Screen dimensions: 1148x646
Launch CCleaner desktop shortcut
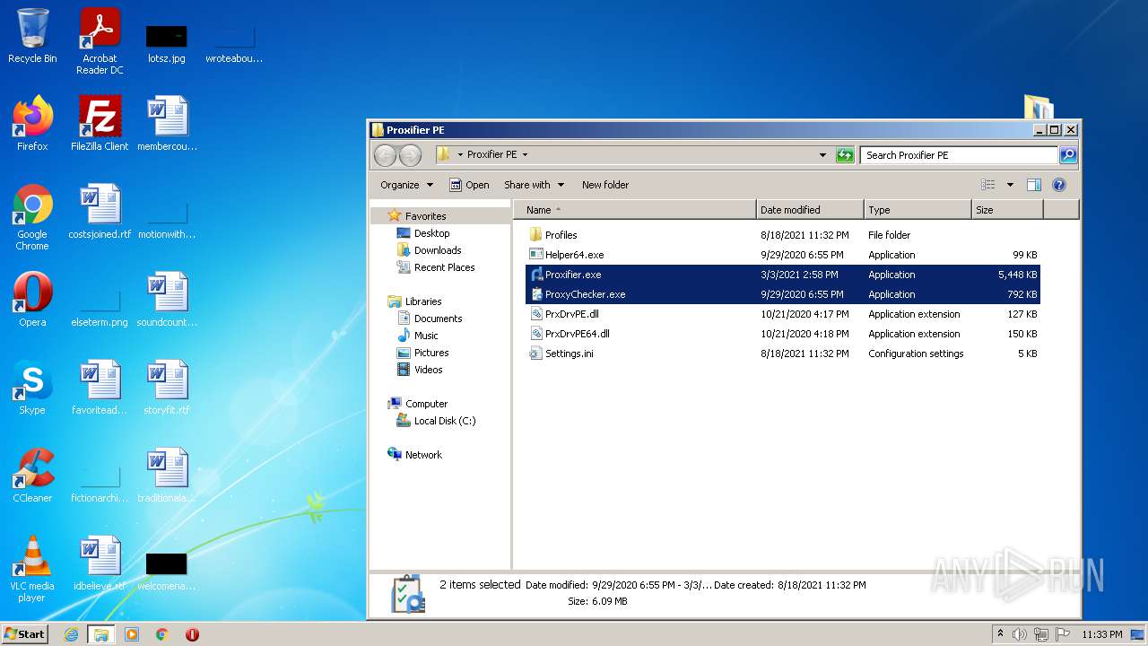[x=32, y=475]
